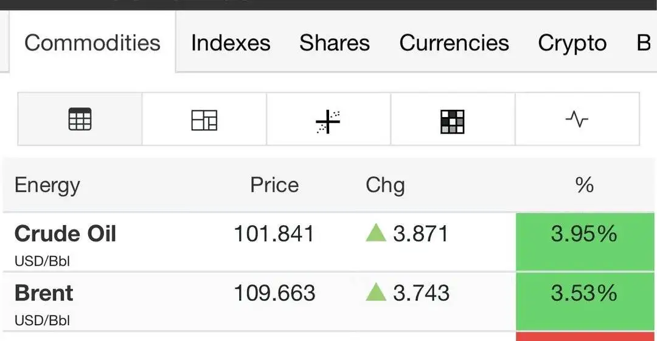Select the heatmap checkered view icon
The width and height of the screenshot is (657, 341).
click(x=453, y=121)
